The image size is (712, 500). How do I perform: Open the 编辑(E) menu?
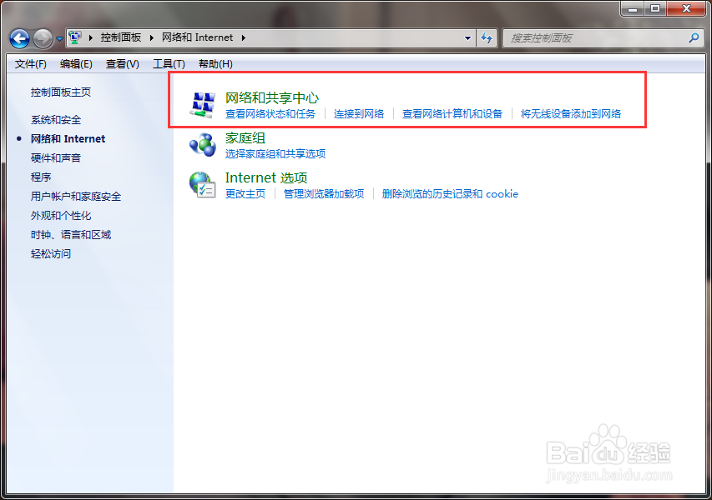[x=76, y=64]
